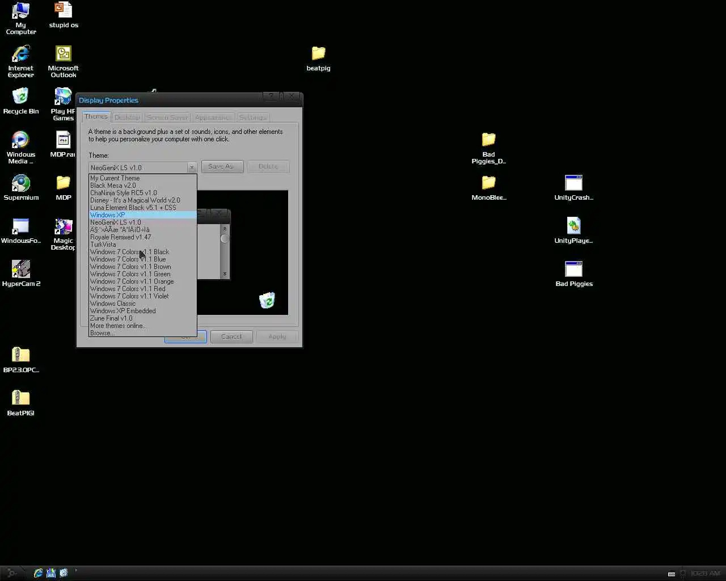Open the 'stupid os' presentation file
726x581 pixels.
coord(64,15)
